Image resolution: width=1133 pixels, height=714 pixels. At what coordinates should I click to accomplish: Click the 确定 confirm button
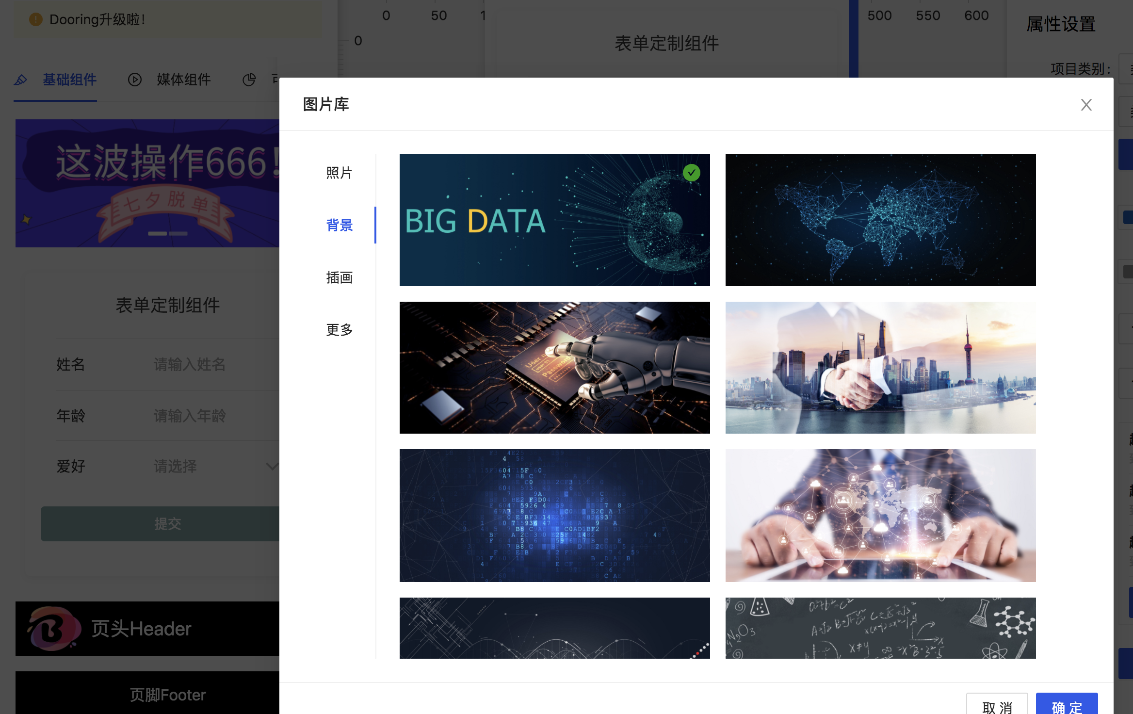click(x=1067, y=704)
